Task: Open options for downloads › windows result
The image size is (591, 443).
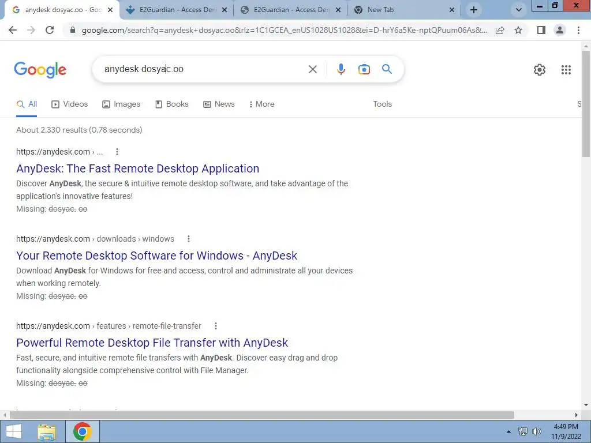Action: (x=189, y=239)
